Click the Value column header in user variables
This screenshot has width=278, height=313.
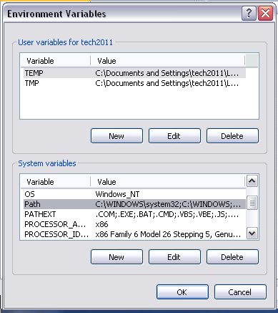point(168,61)
